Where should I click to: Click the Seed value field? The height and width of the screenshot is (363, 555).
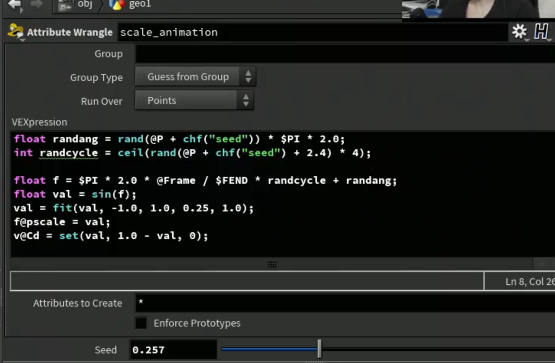point(173,350)
